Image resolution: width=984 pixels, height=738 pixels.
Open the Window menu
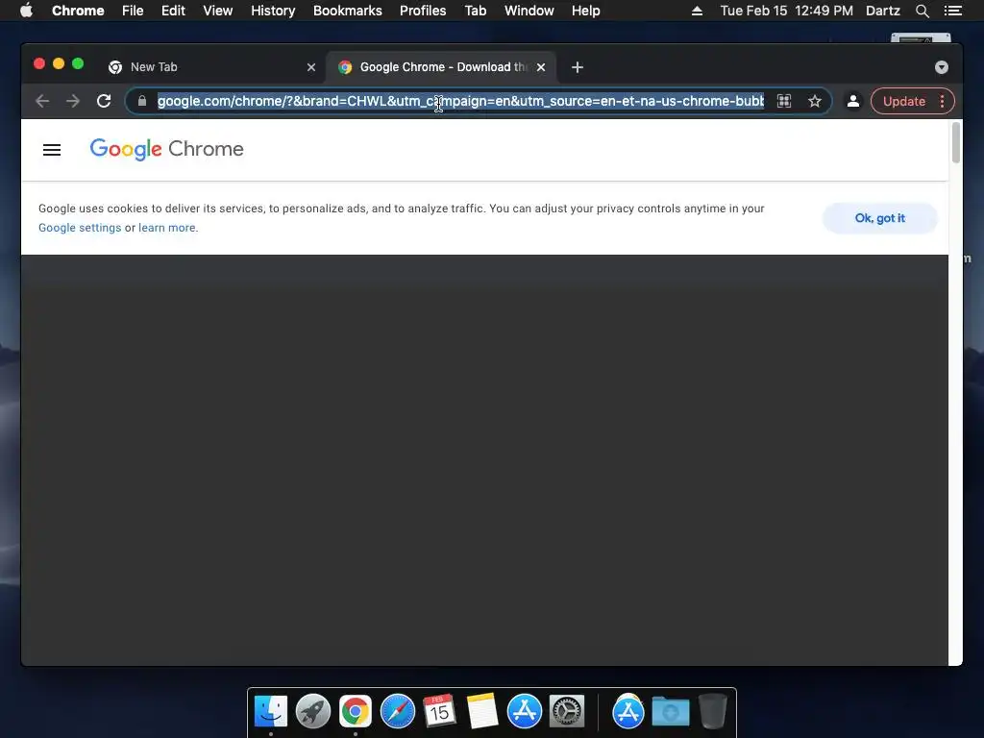(529, 11)
